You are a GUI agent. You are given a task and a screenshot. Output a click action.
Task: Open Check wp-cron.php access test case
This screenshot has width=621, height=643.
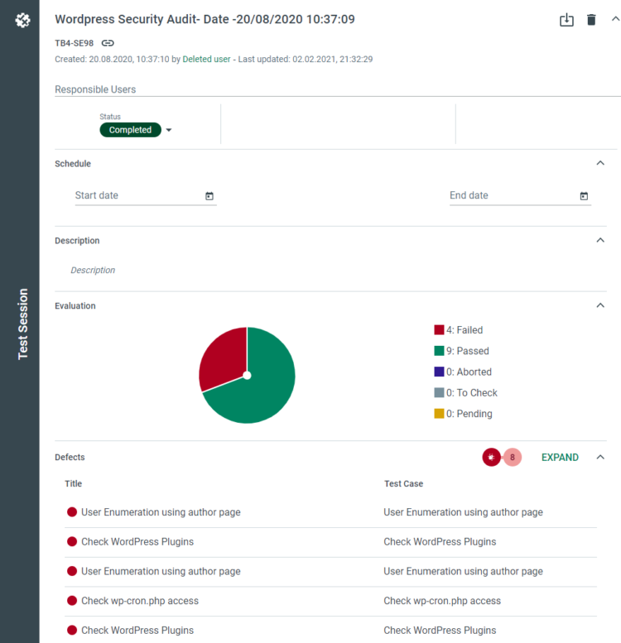[x=442, y=601]
